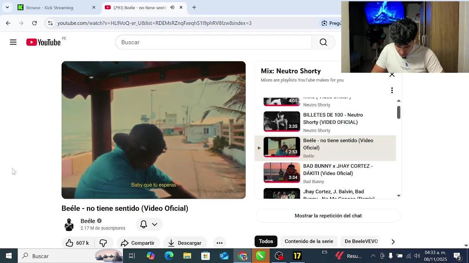469x263 pixels.
Task: Open the yellow 17 app in taskbar
Action: pos(297,256)
